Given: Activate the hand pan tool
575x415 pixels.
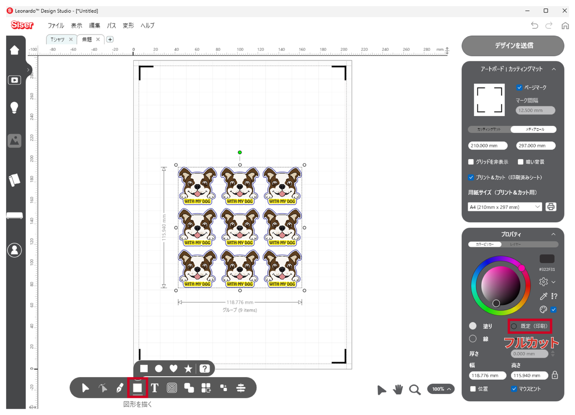Looking at the screenshot, I should 398,389.
